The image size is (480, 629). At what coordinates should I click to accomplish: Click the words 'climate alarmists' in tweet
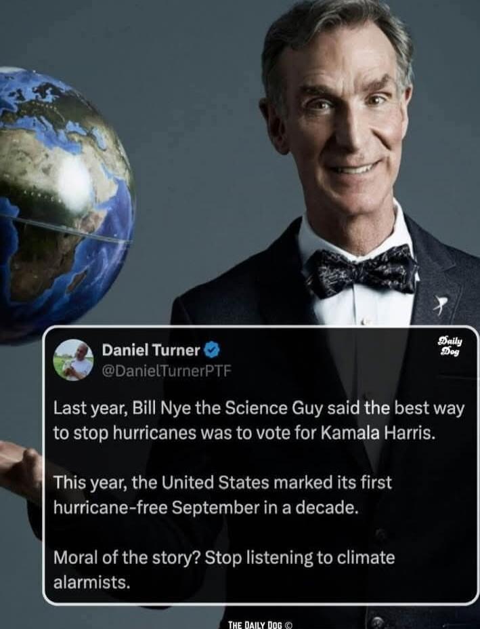224,569
